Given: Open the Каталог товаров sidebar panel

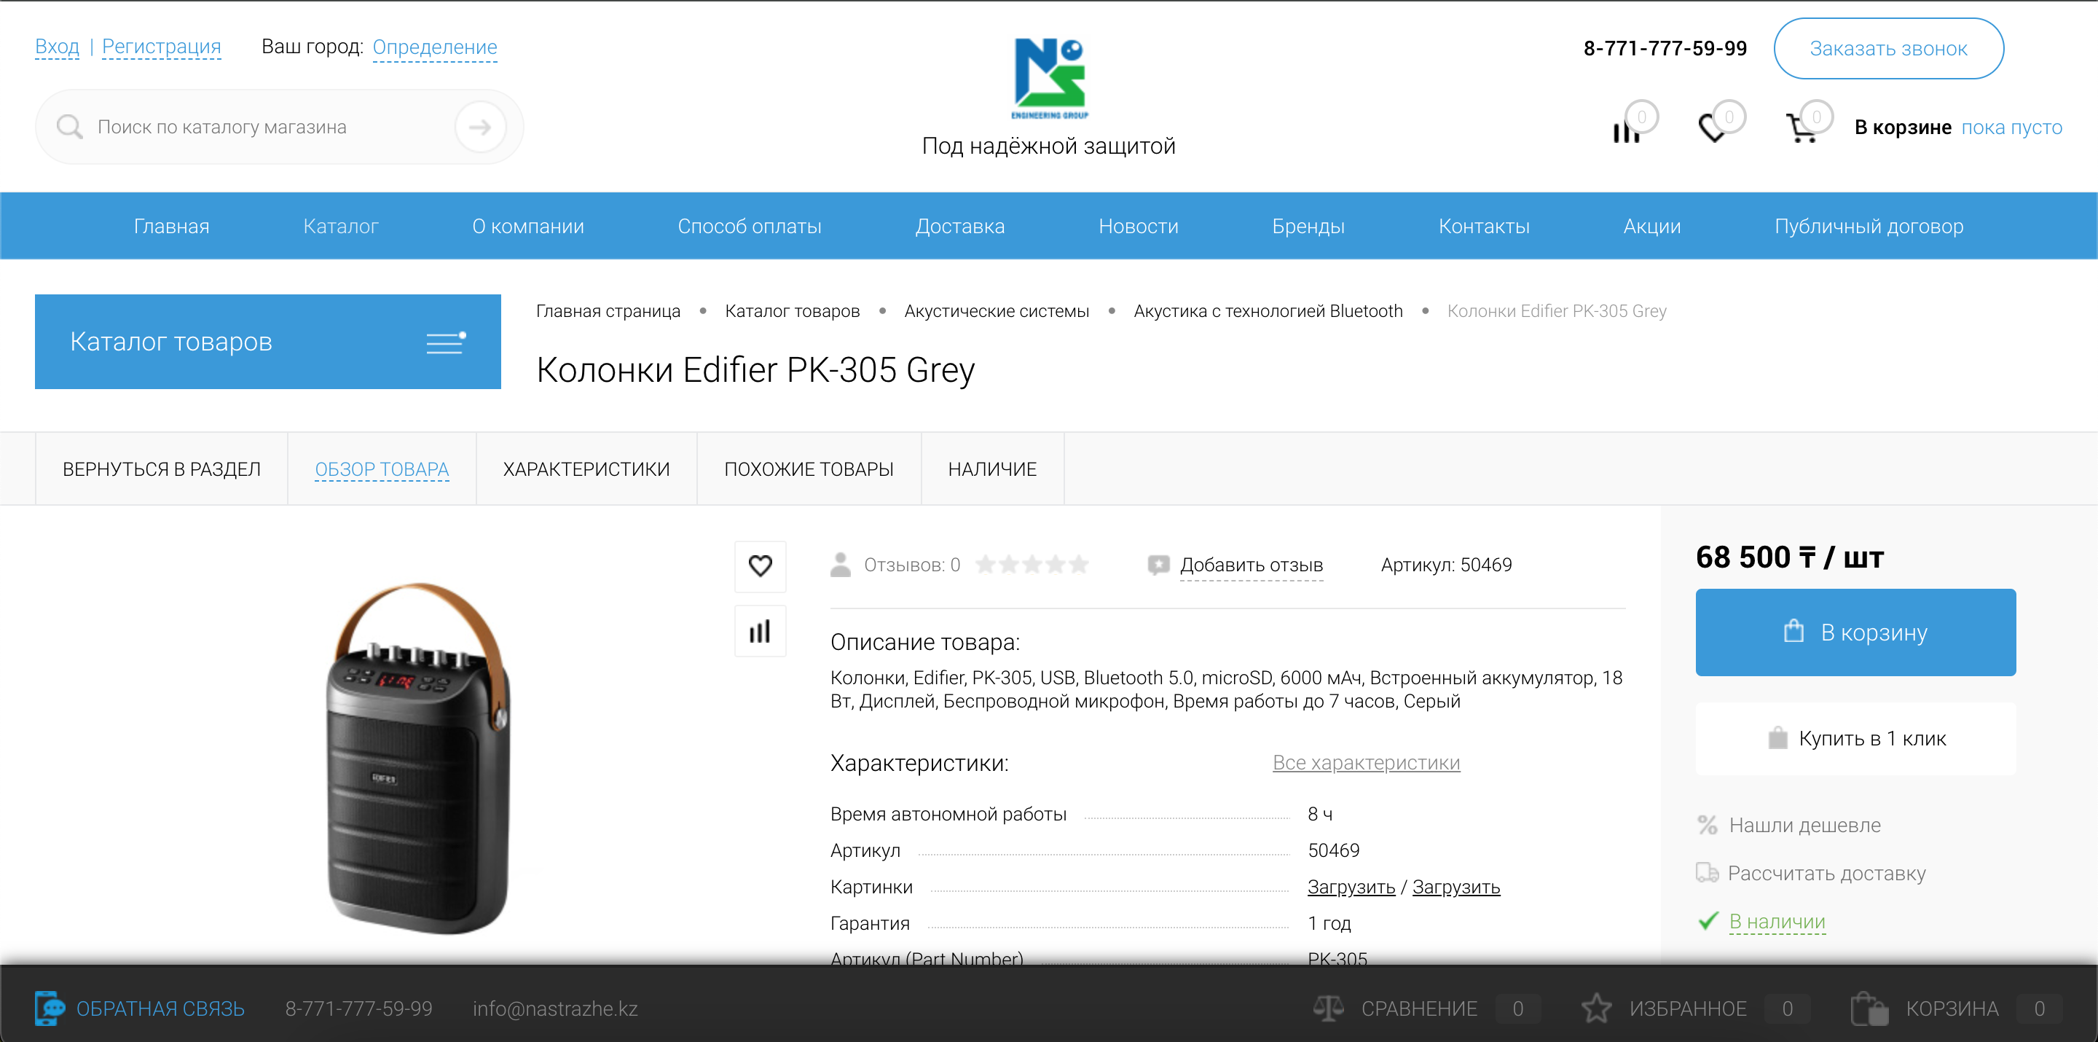Looking at the screenshot, I should click(268, 341).
